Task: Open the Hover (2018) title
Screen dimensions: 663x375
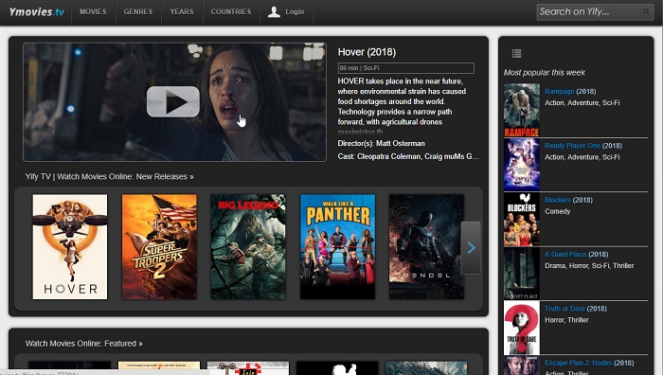Action: (367, 52)
